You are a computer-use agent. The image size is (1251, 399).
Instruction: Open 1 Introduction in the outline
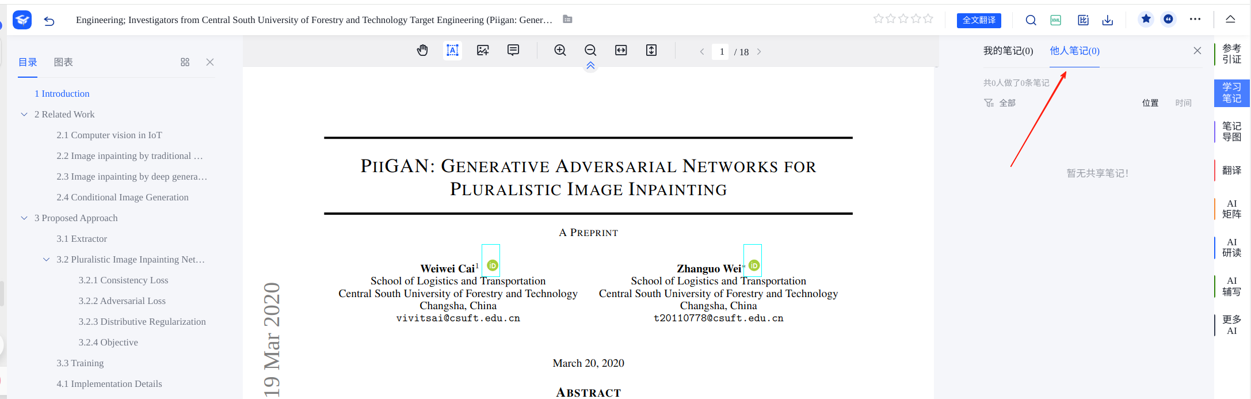pos(62,94)
